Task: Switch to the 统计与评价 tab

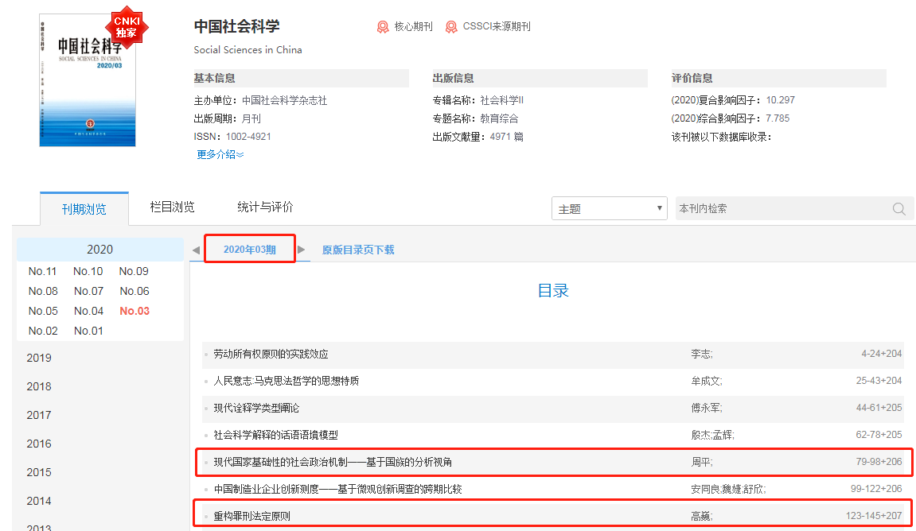Action: click(x=265, y=207)
